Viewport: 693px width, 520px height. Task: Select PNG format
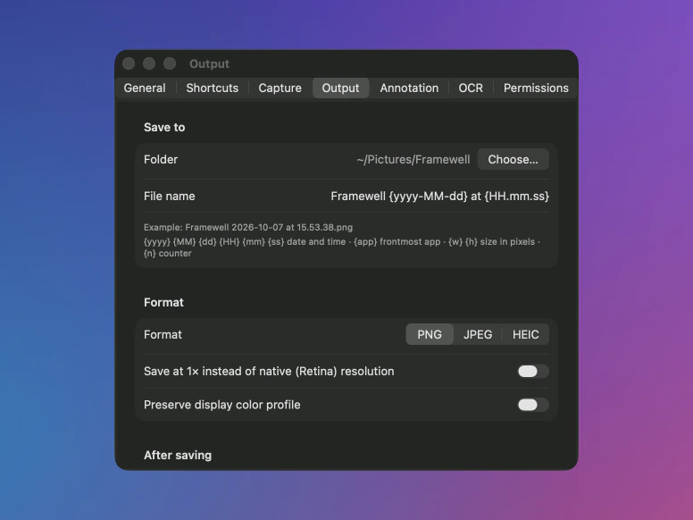[430, 334]
